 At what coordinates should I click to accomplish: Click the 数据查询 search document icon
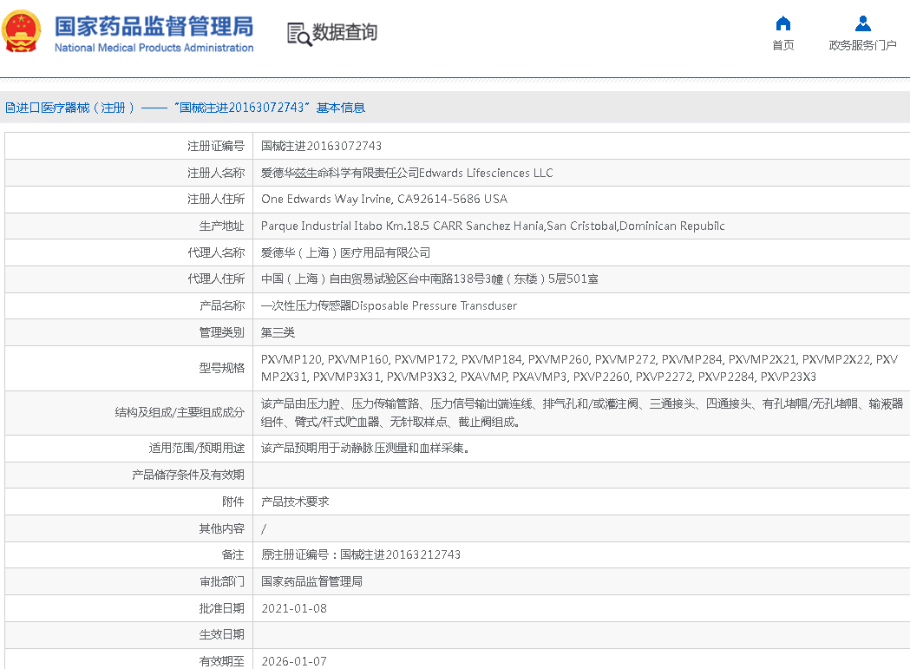pyautogui.click(x=299, y=34)
